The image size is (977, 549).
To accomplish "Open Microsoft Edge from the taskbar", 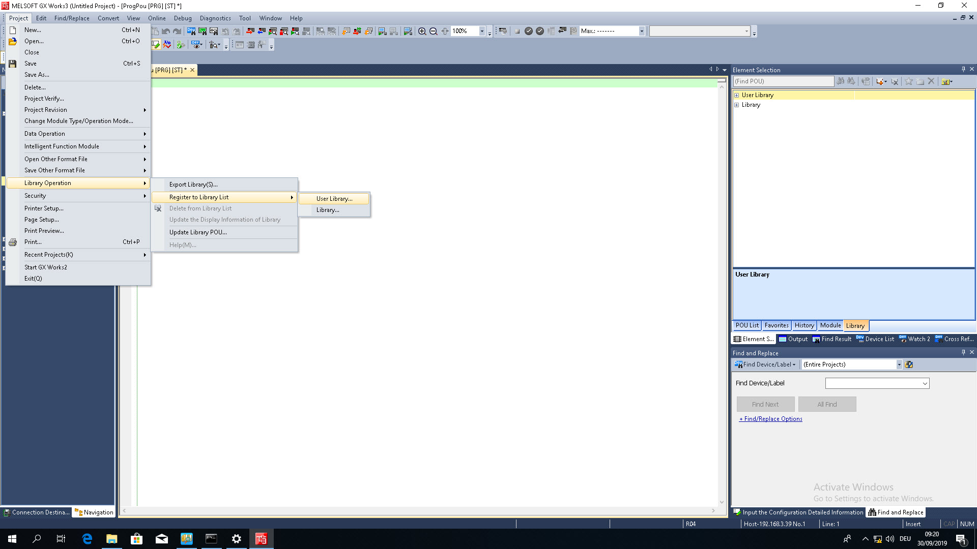I will (x=87, y=539).
